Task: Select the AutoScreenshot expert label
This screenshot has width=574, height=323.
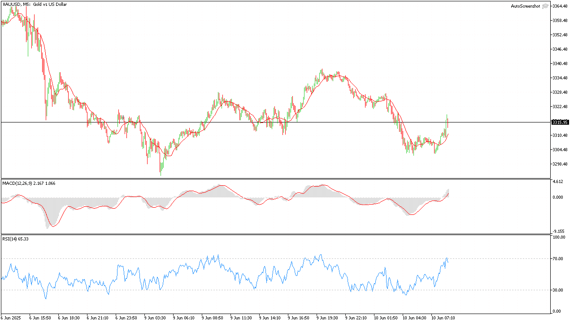Action: [x=526, y=6]
